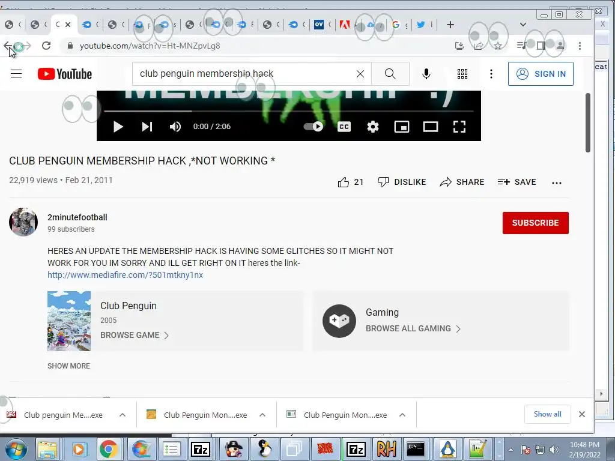Open the YouTube hamburger guide menu
The height and width of the screenshot is (461, 615).
16,74
